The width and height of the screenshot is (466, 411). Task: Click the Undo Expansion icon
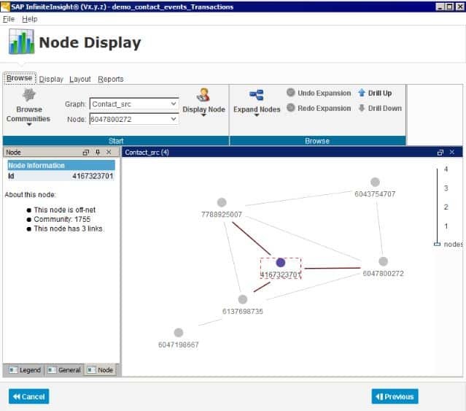(x=291, y=93)
